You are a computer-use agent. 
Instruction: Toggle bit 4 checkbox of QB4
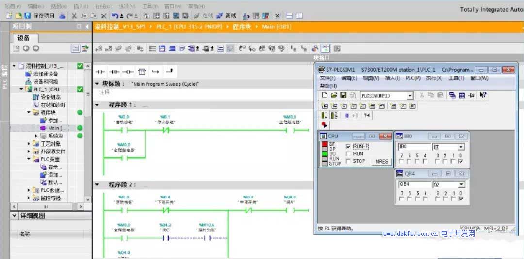425,199
